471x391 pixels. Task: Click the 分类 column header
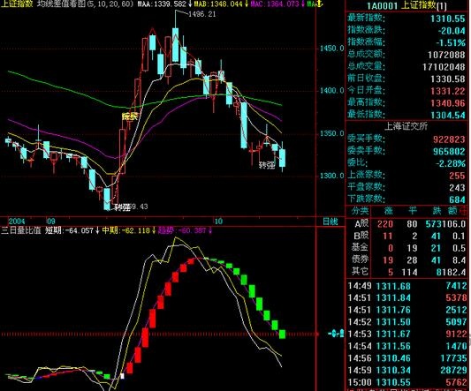[360, 211]
